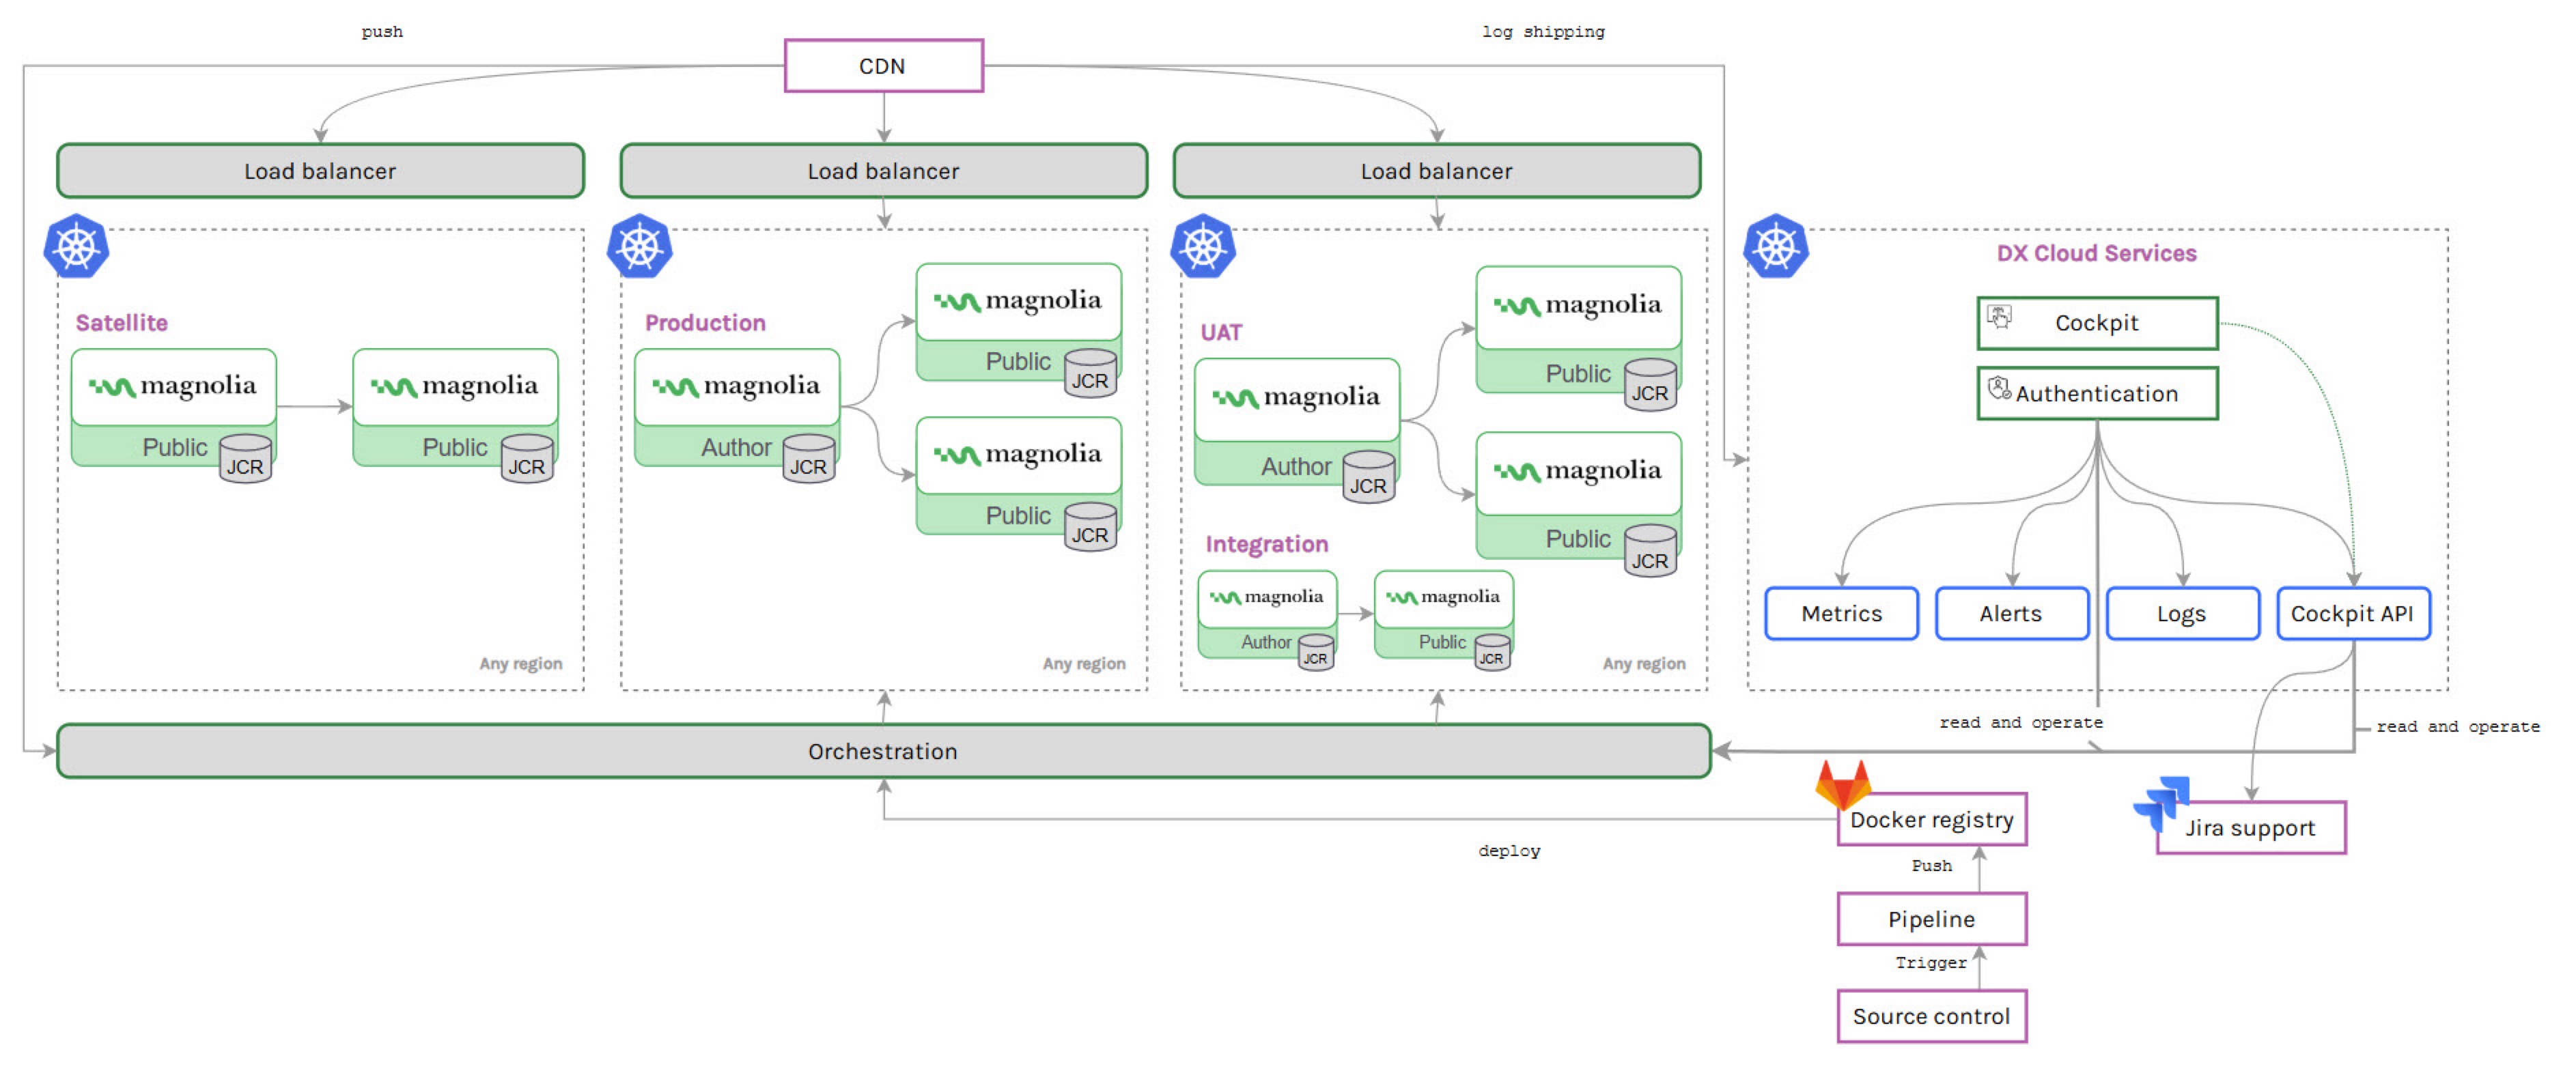Screen dimensions: 2576x1069
Task: Click 'Any region' in the Production cluster
Action: 1084,664
